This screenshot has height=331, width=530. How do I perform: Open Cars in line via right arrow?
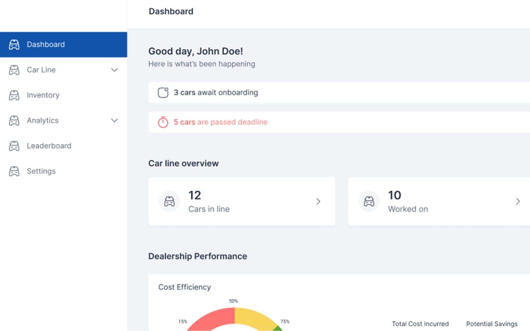pyautogui.click(x=318, y=202)
